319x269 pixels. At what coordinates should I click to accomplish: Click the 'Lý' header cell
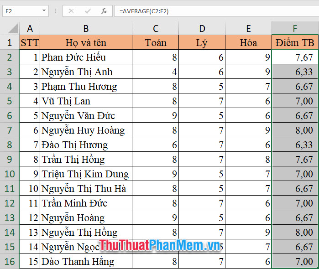tap(202, 42)
